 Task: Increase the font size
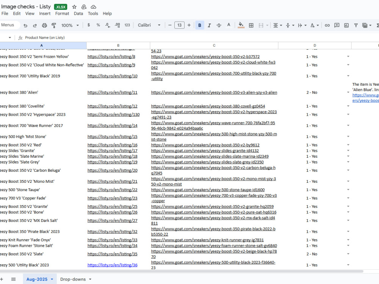[x=189, y=25]
